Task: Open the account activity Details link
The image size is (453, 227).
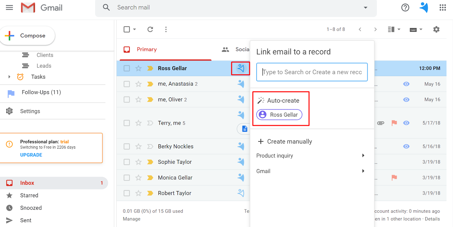Action: point(432,219)
